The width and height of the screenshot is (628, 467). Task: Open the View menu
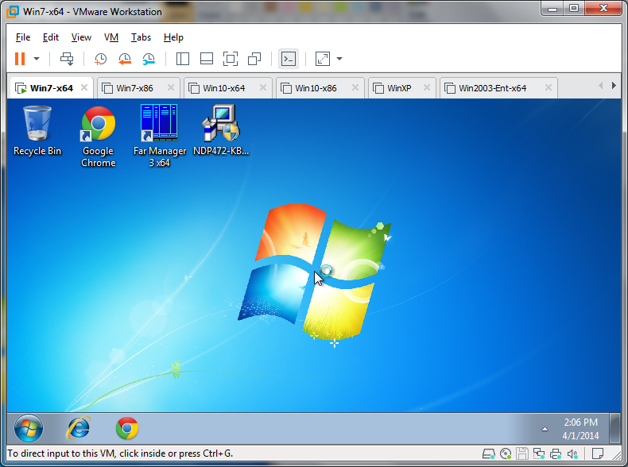coord(81,37)
